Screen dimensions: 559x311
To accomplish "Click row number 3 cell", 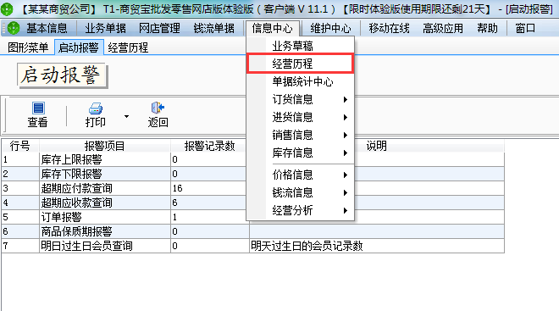I will click(20, 188).
